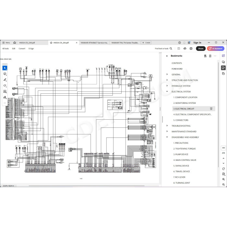
Task: Open Bookmarks panel options ellipsis
Action: point(215,56)
